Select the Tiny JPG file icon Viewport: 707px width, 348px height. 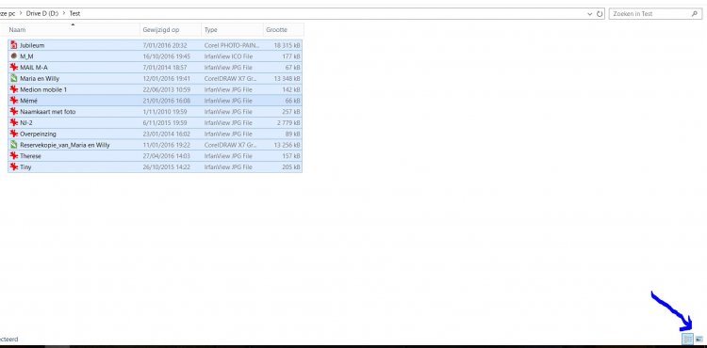coord(14,166)
